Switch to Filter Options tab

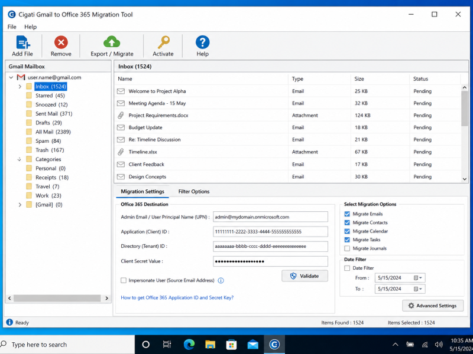(194, 191)
